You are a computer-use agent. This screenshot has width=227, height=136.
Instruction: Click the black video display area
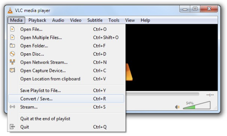coord(172,57)
